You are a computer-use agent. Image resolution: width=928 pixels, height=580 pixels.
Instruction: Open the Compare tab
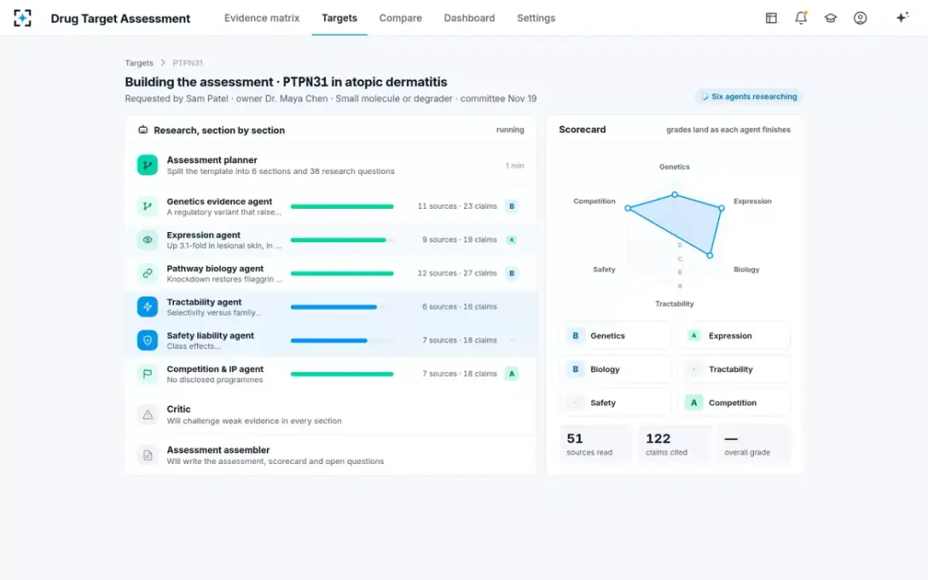401,18
